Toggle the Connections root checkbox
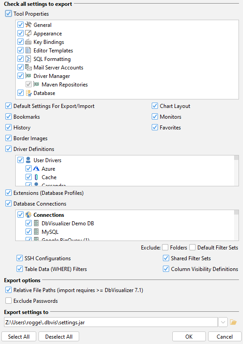Viewport: 243px width, 344px height. coord(21,215)
